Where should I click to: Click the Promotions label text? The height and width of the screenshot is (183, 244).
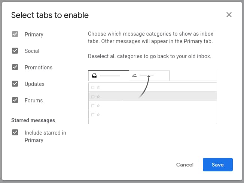(39, 67)
